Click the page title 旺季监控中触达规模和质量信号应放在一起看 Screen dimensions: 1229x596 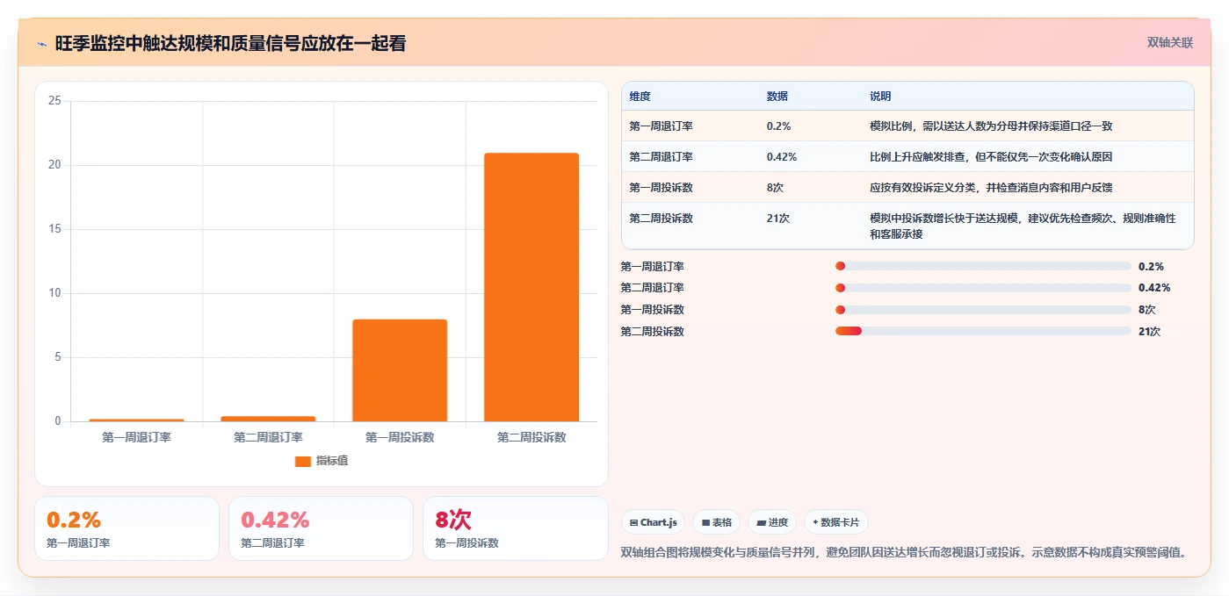230,43
